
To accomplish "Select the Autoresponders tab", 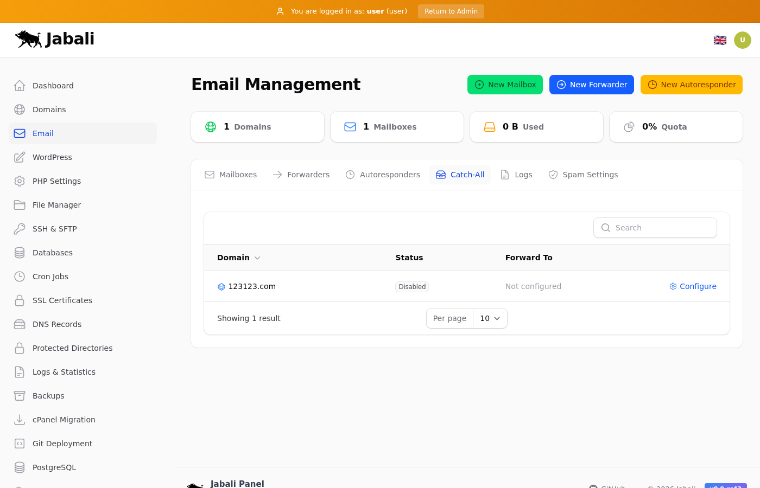I will point(383,175).
